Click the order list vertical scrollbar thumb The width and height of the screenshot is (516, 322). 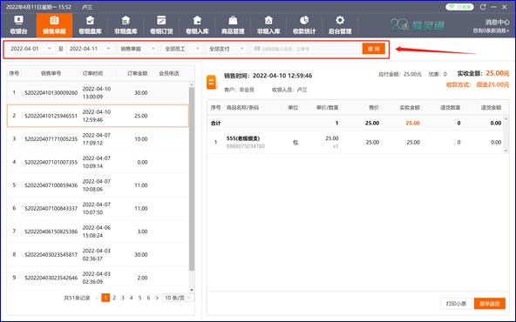[192, 179]
